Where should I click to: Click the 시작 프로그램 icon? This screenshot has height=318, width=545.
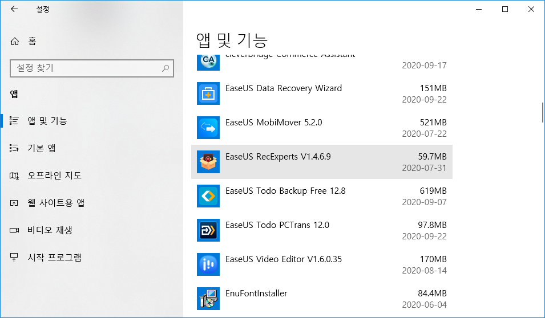pos(14,257)
